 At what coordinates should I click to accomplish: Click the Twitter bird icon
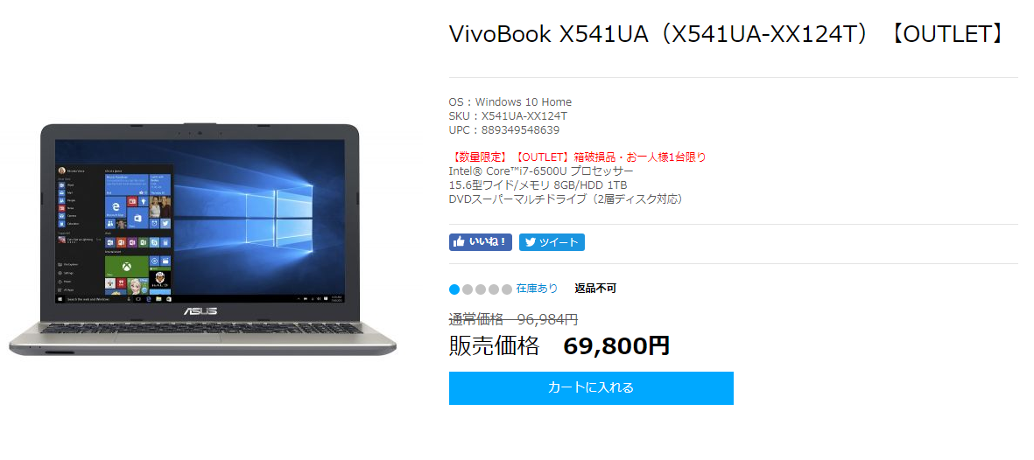click(531, 242)
